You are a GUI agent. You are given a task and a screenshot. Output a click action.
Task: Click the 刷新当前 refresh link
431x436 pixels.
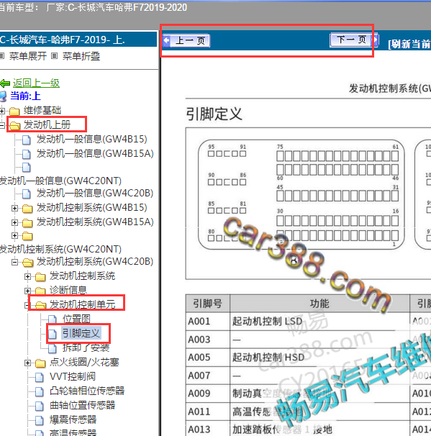409,44
